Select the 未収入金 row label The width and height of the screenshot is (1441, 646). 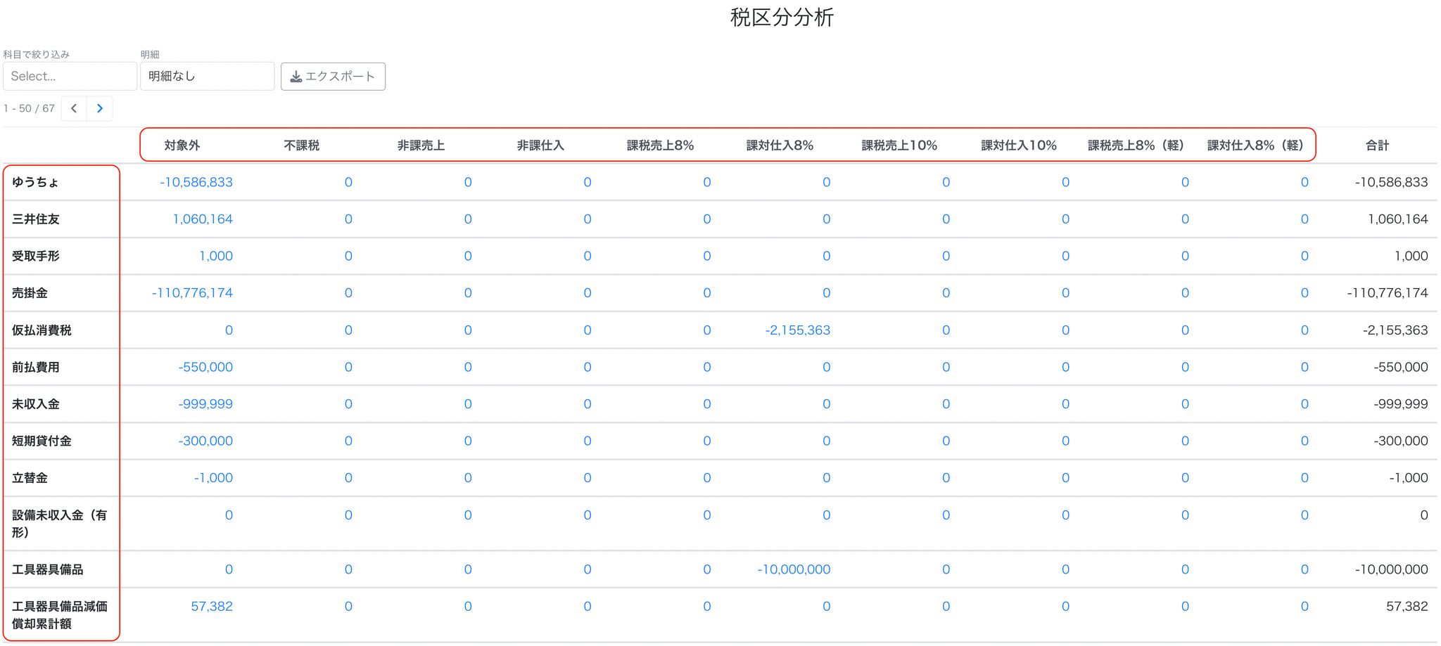click(x=36, y=404)
